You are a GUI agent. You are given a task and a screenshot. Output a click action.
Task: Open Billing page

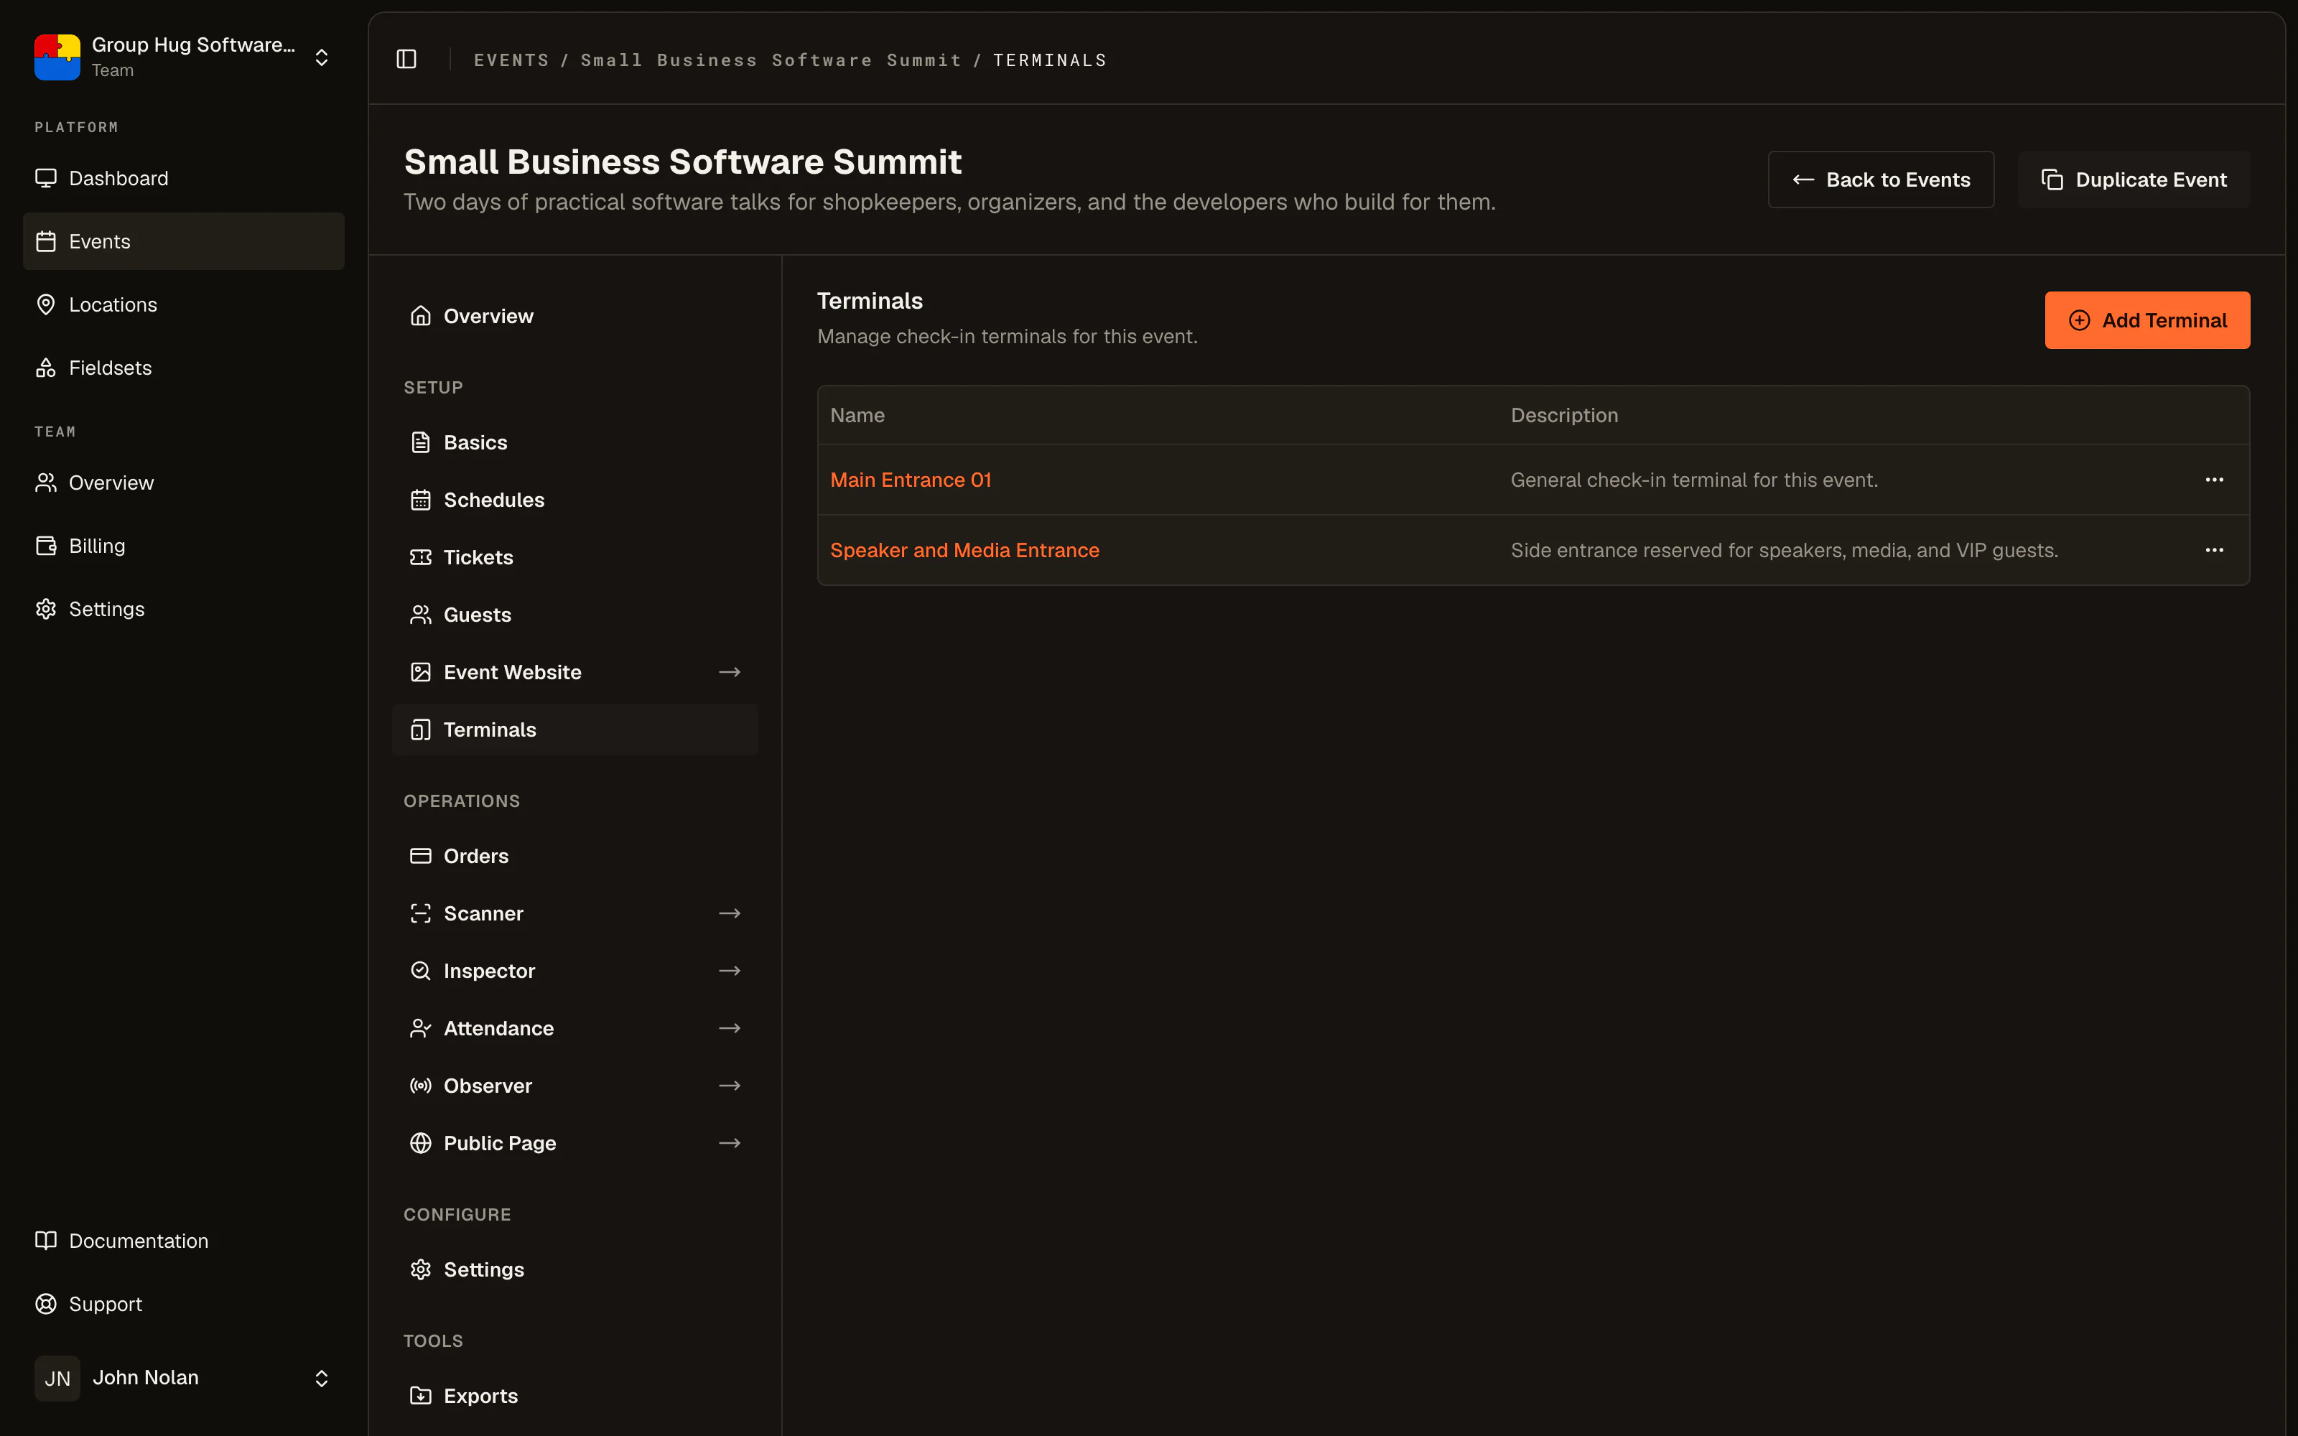point(183,546)
